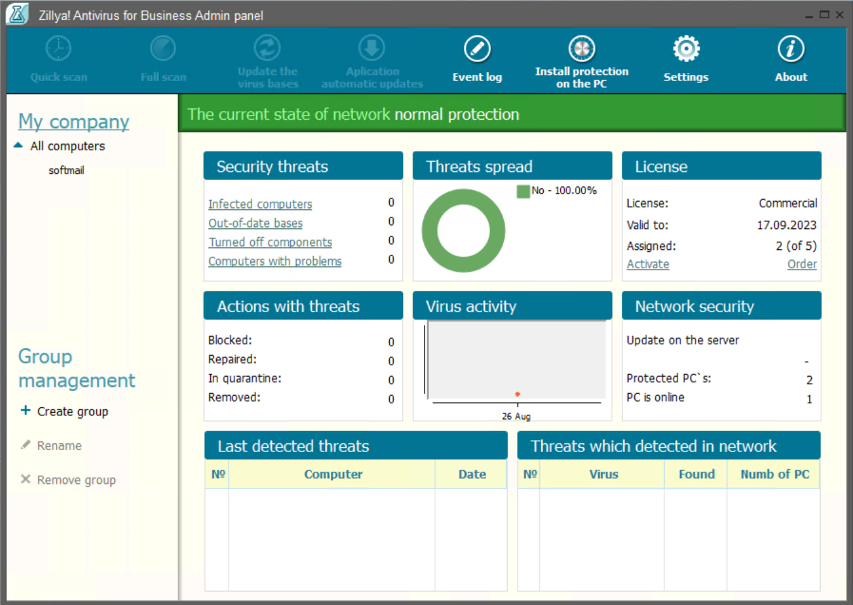Click the 'Removed:' label

(x=234, y=398)
